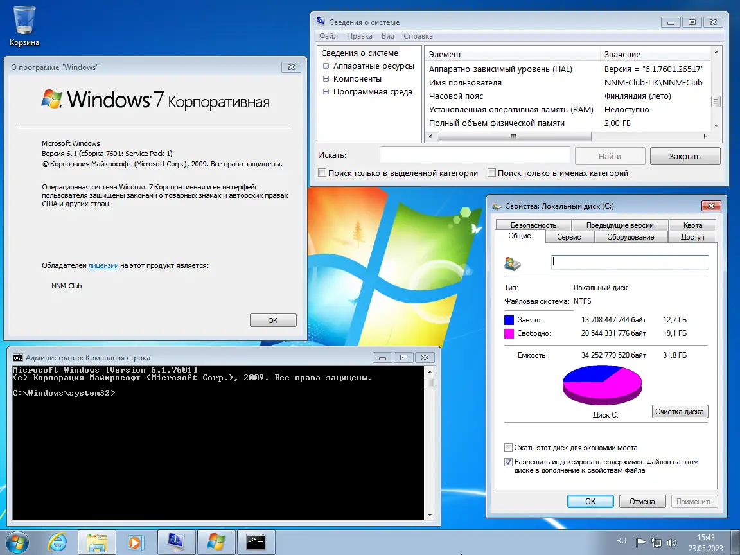Click 'Отмена' in disk Properties
This screenshot has width=740, height=555.
(642, 501)
